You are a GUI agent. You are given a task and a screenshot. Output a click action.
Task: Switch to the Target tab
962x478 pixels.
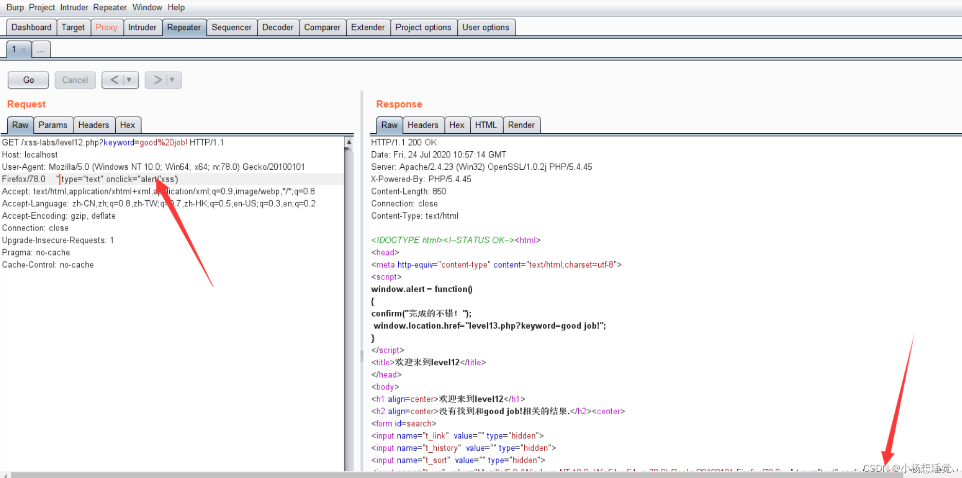(x=73, y=27)
